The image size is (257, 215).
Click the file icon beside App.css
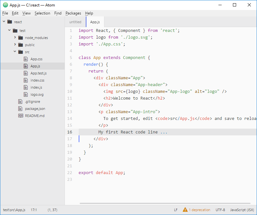click(x=26, y=59)
